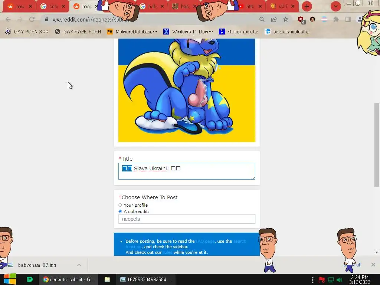Open the zoom magnifier icon in address bar
The width and height of the screenshot is (380, 285).
pos(262,19)
